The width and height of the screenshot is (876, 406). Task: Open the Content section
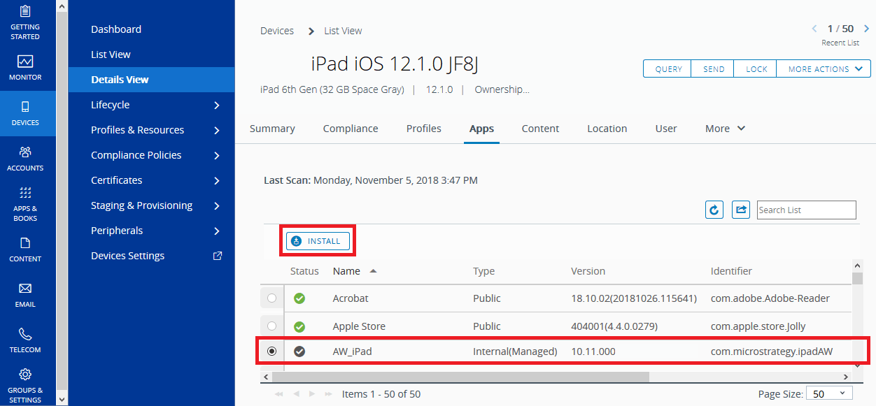(x=25, y=249)
